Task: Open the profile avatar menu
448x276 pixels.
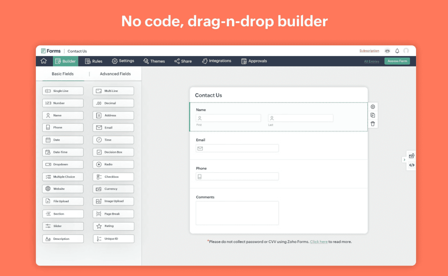Action: point(406,51)
